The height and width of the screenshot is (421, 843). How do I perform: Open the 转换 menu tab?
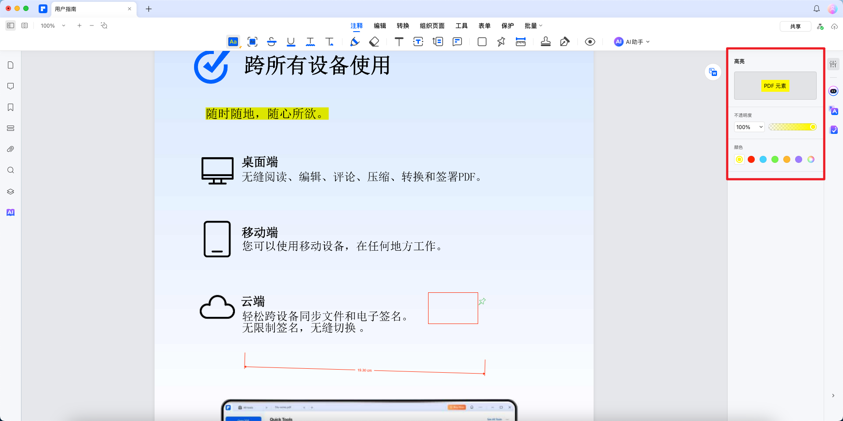point(403,25)
